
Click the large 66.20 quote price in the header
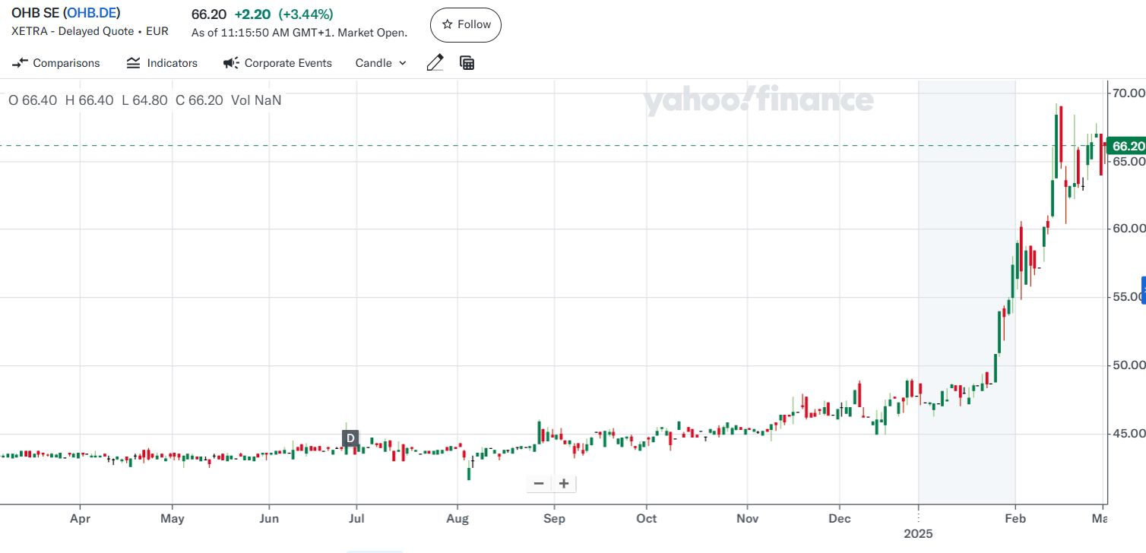[209, 14]
